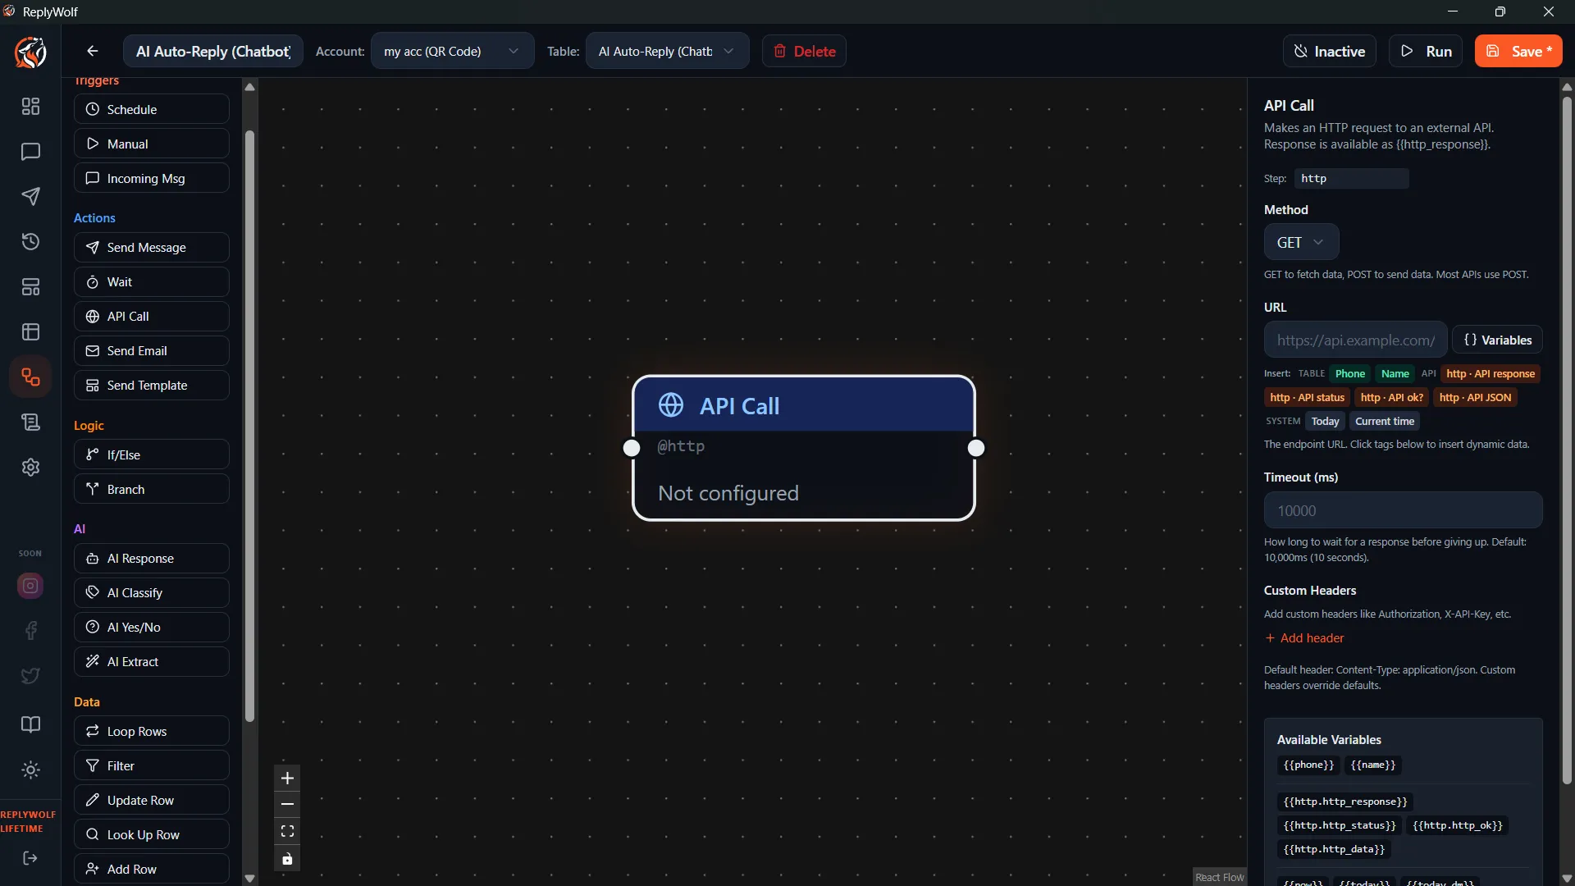1575x886 pixels.
Task: Click the API Call node output handle
Action: point(975,448)
